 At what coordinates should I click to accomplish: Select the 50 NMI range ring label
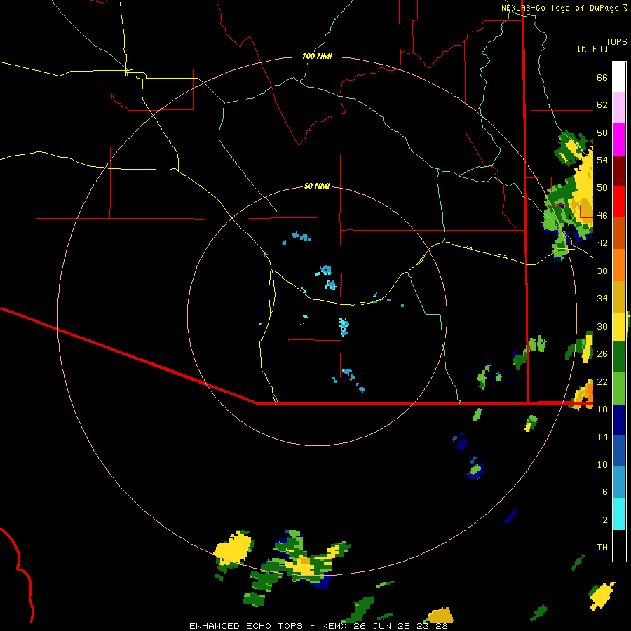[x=317, y=186]
